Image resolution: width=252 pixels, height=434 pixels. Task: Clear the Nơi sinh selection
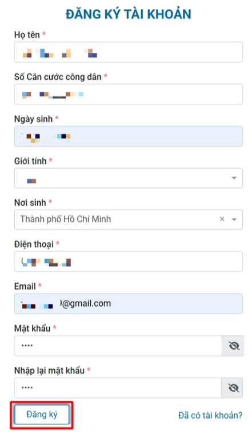click(222, 219)
